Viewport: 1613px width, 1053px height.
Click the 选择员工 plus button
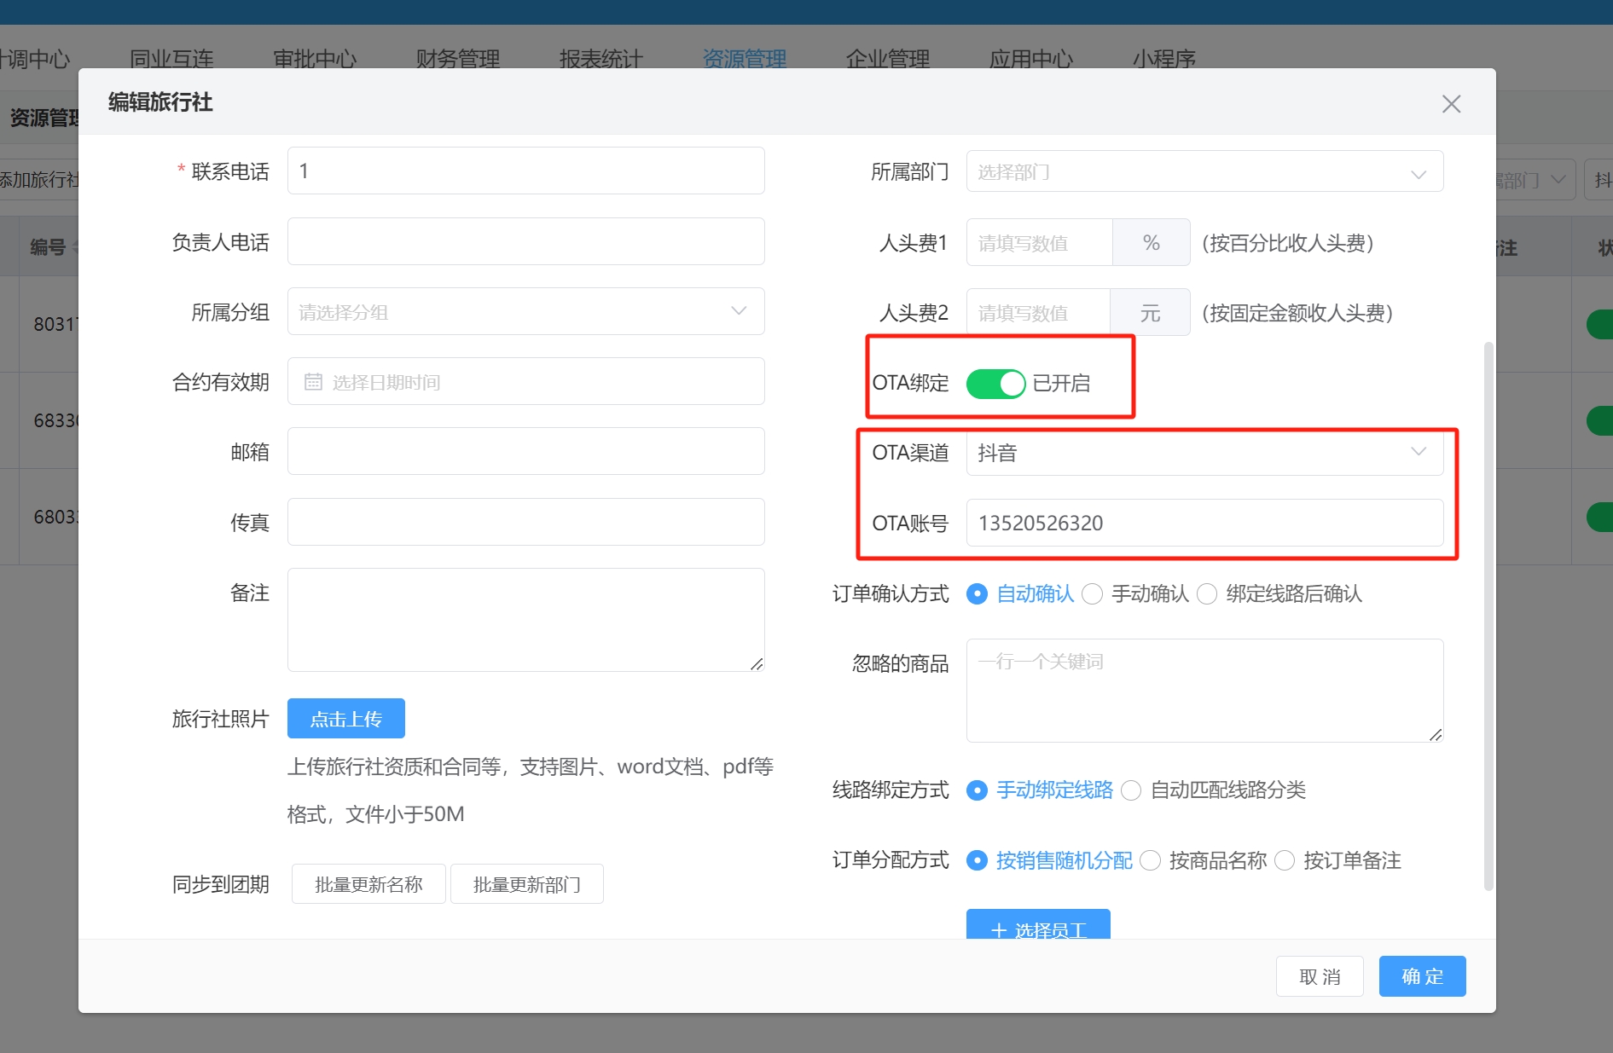tap(1037, 927)
